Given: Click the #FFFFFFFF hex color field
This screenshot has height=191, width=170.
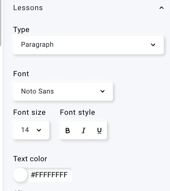Looking at the screenshot, I should click(49, 175).
